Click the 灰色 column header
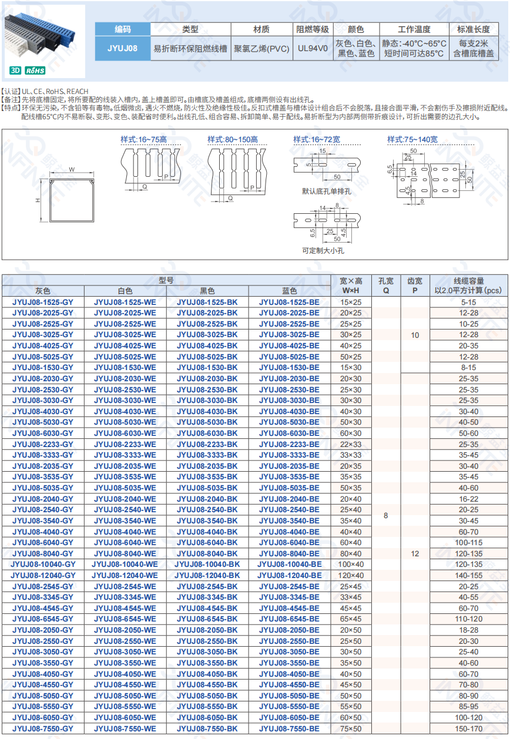This screenshot has width=510, height=739. click(43, 291)
